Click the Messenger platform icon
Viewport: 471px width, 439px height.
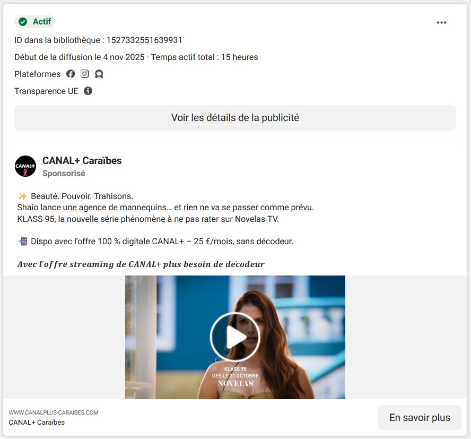(99, 74)
